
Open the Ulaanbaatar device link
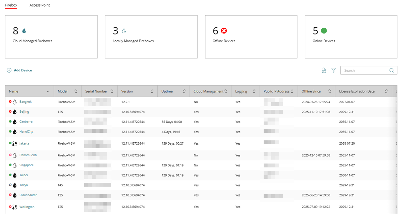click(28, 195)
